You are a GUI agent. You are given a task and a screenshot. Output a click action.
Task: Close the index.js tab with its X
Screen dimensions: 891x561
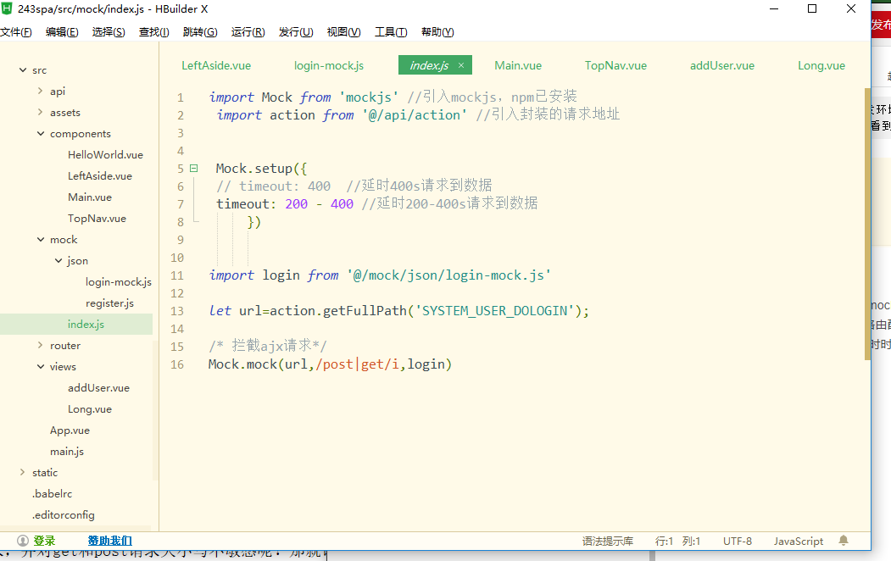click(461, 65)
